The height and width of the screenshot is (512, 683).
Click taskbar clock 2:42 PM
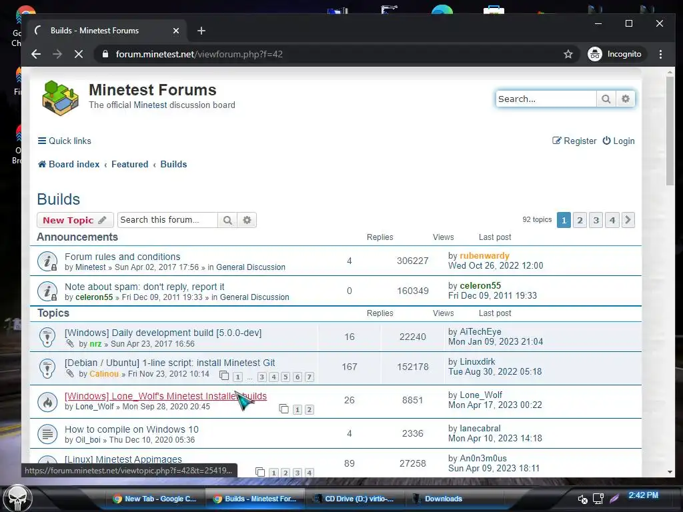click(x=643, y=495)
